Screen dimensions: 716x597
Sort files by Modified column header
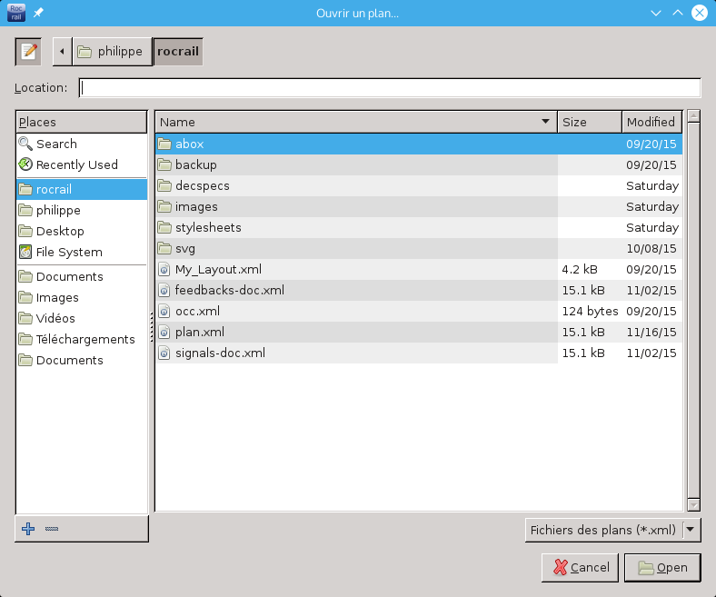650,122
